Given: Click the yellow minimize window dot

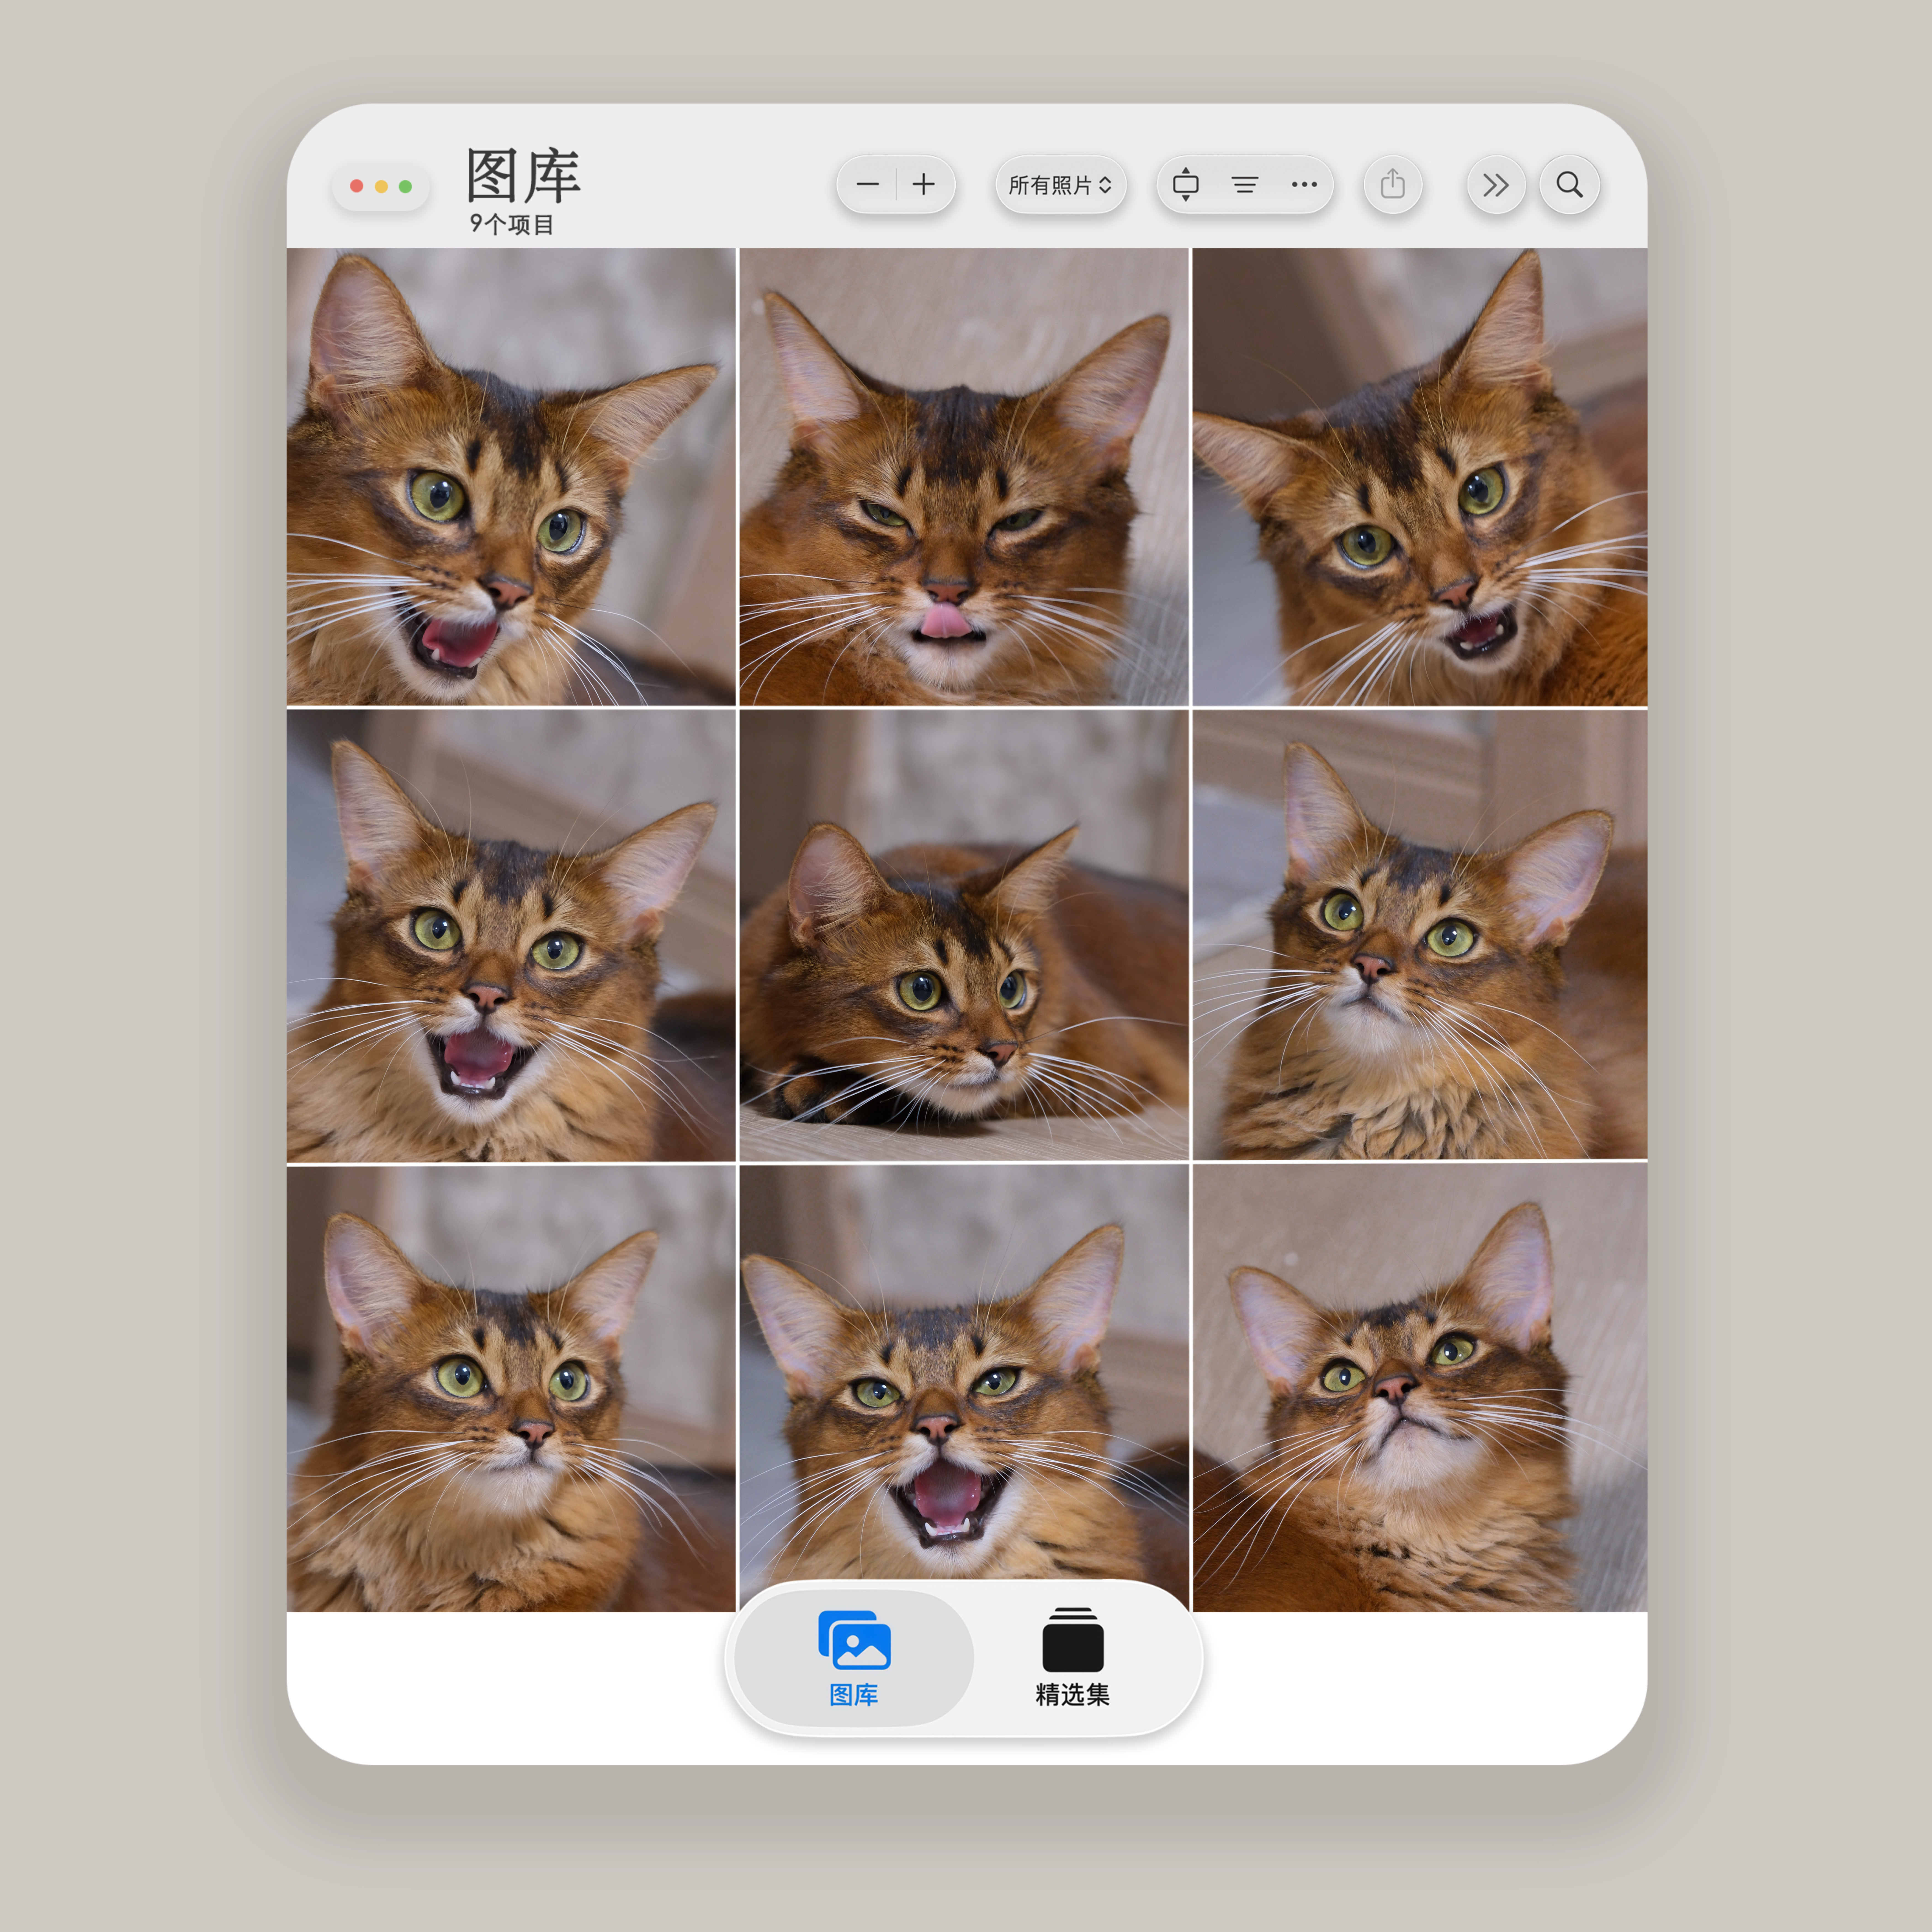Looking at the screenshot, I should (x=381, y=186).
